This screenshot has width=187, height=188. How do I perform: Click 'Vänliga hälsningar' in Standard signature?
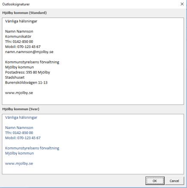pos(21,21)
